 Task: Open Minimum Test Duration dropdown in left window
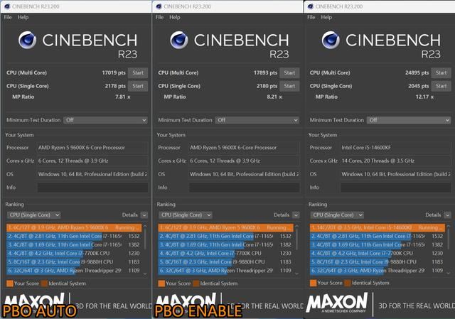(105, 120)
